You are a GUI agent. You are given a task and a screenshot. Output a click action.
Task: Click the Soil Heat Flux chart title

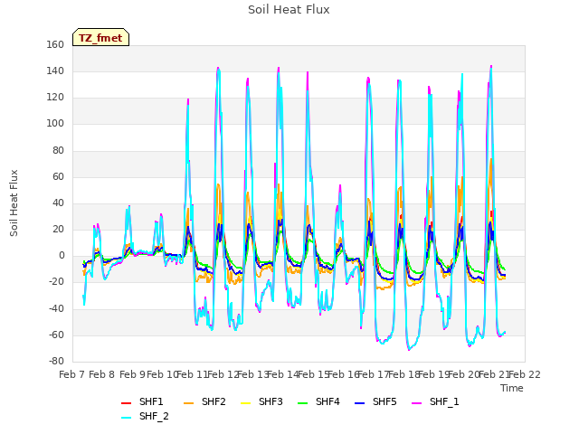(x=289, y=10)
